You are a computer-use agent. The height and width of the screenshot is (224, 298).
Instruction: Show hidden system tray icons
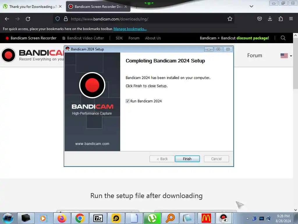click(x=247, y=219)
